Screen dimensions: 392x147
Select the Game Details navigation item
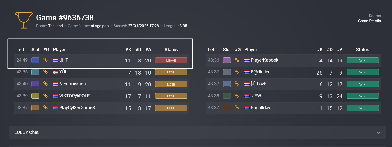369,21
